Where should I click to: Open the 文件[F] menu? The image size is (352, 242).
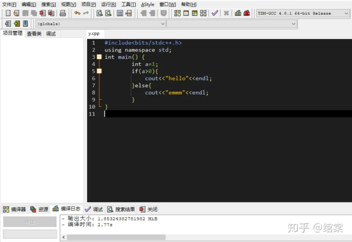9,4
